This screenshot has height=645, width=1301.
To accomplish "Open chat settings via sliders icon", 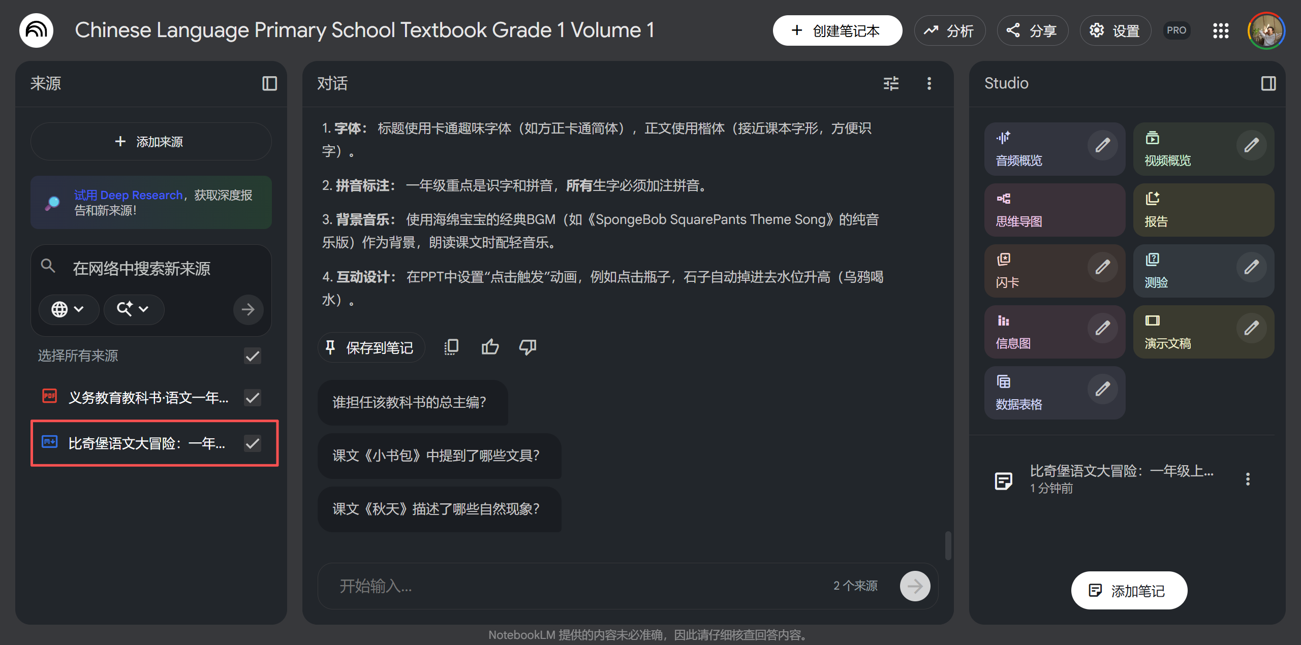I will (x=891, y=83).
